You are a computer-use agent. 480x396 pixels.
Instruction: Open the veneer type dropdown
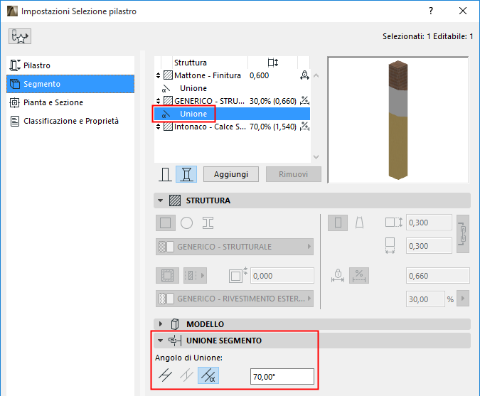coord(195,276)
